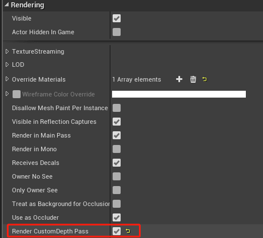The image size is (263, 238).
Task: Enable Actor Hidden In Game
Action: [117, 32]
